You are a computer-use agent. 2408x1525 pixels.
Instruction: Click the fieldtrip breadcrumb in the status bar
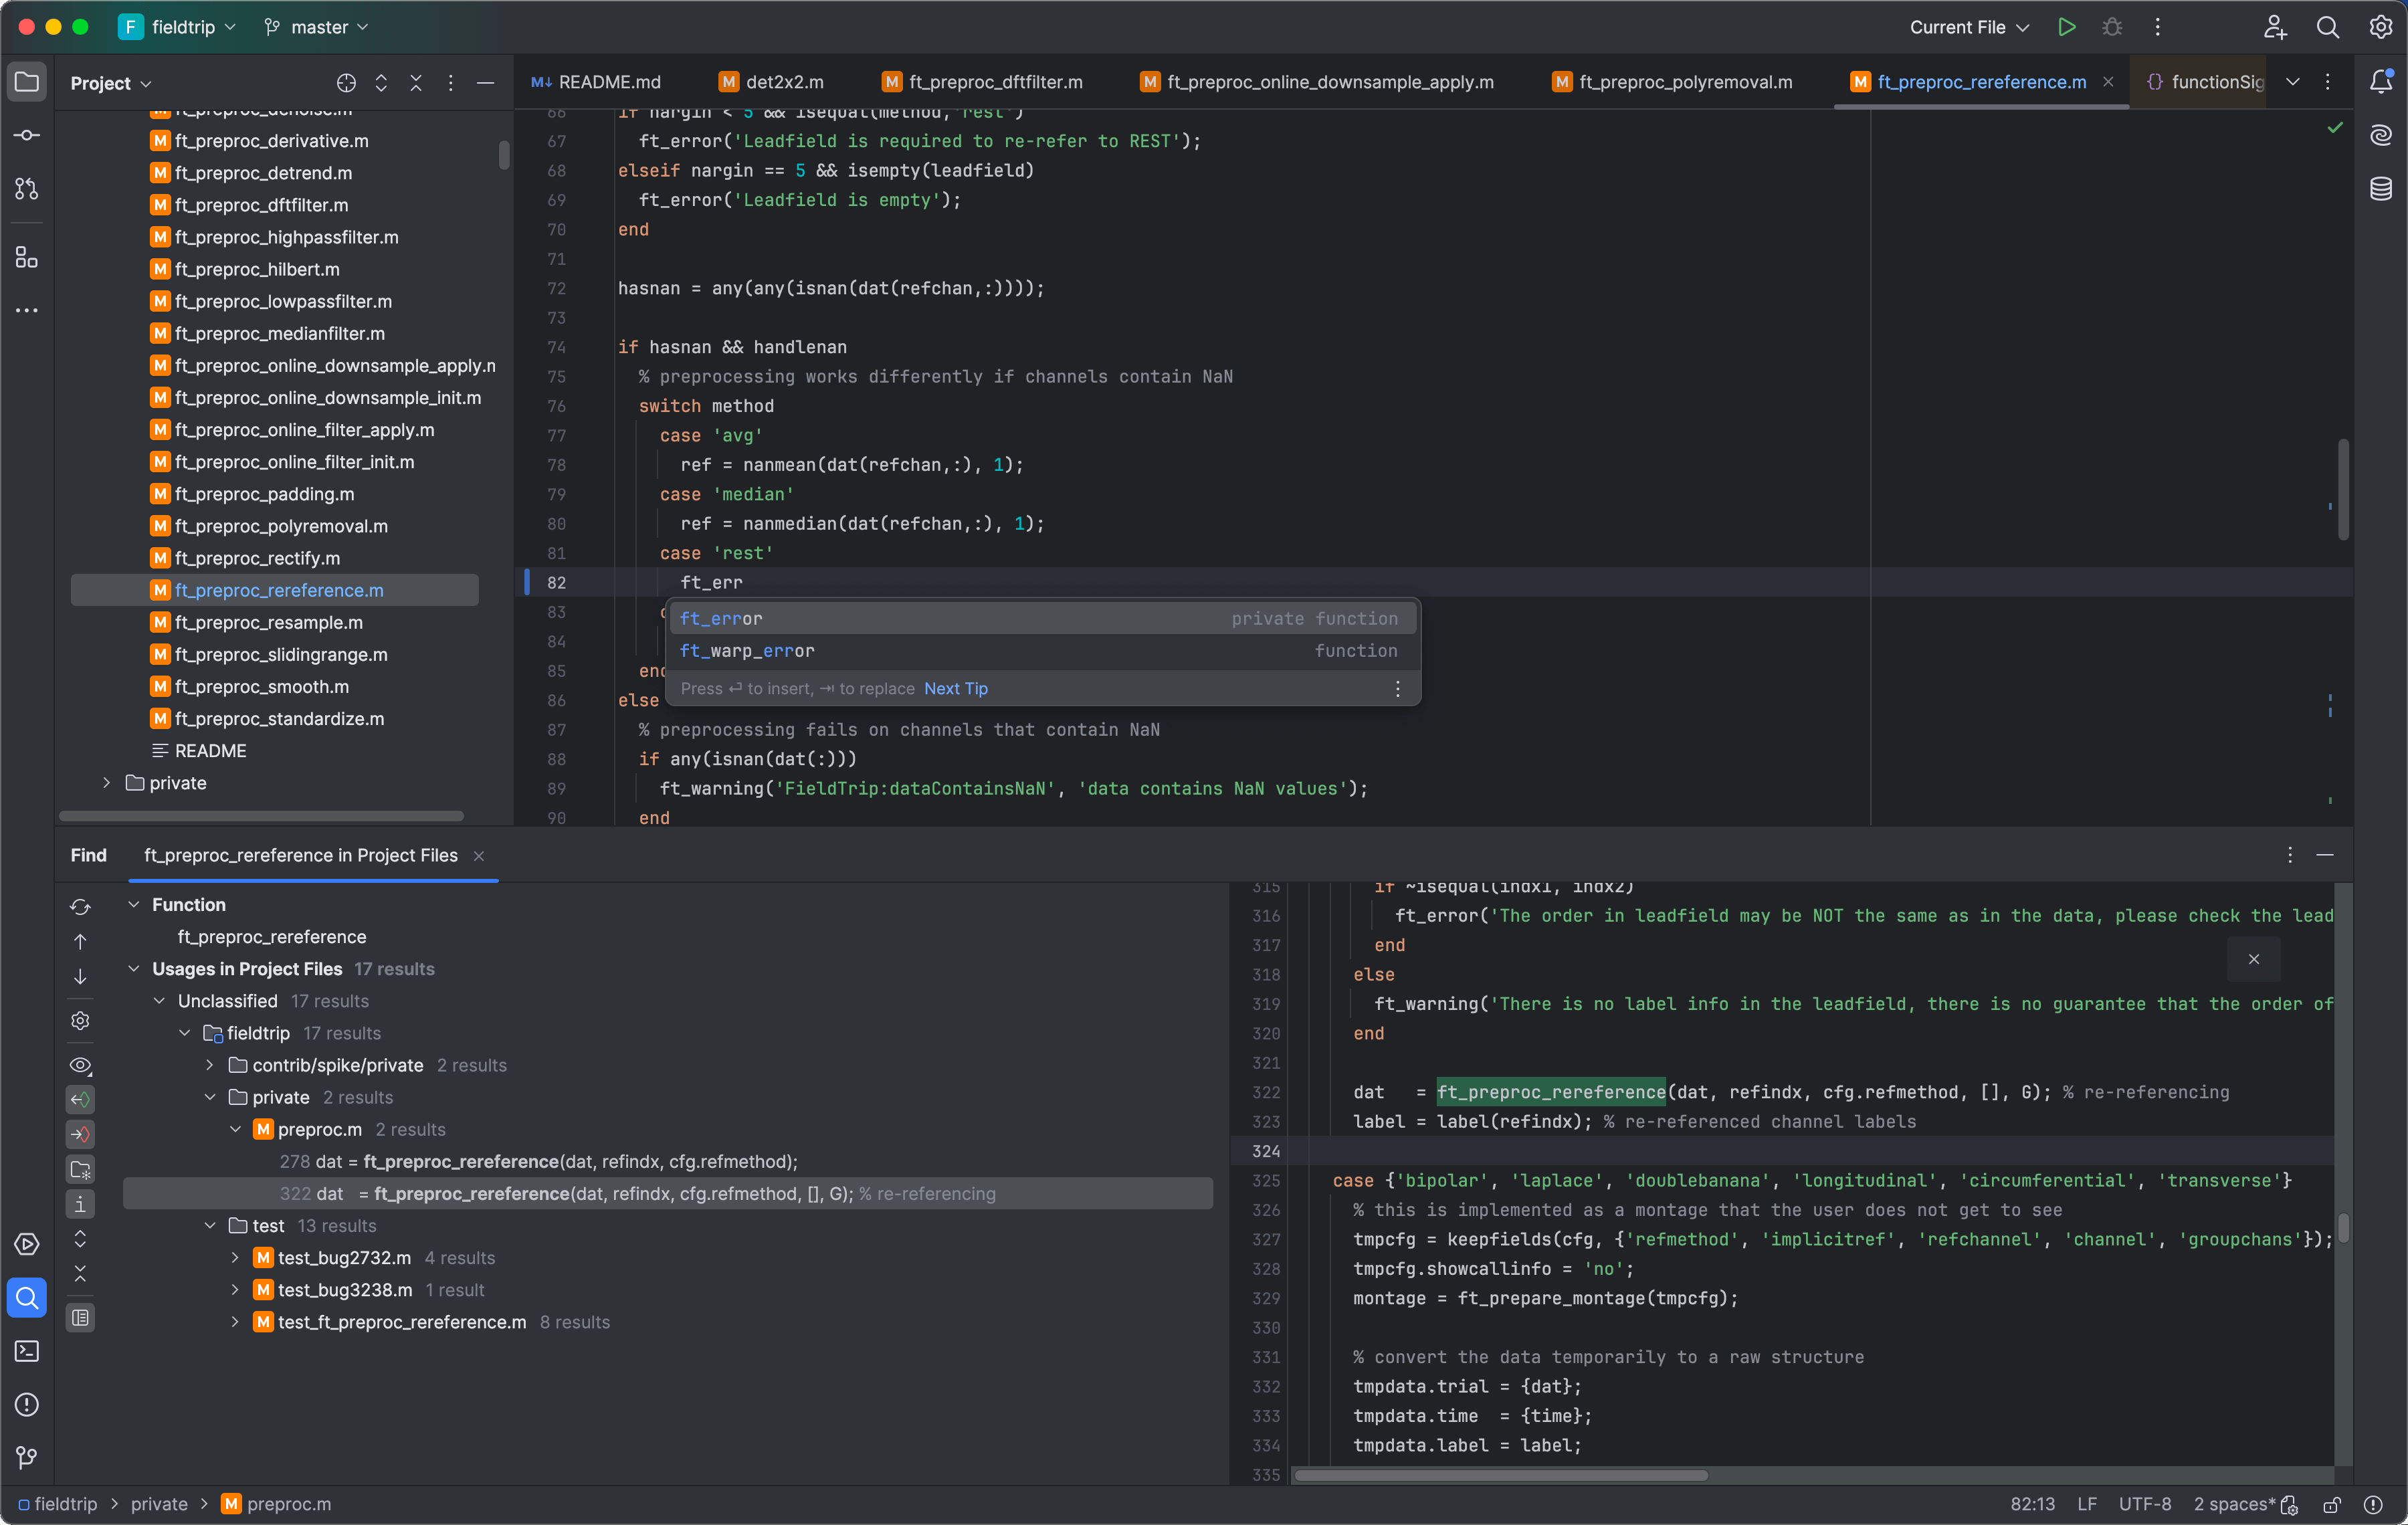tap(66, 1503)
